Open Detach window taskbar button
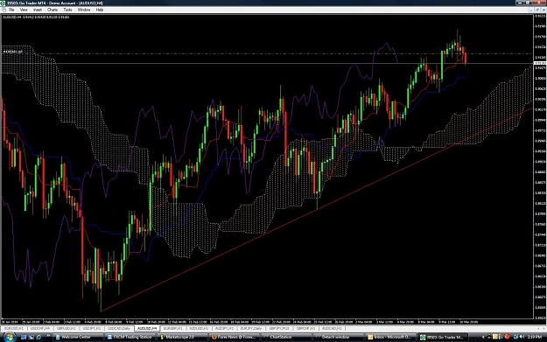 pos(338,337)
